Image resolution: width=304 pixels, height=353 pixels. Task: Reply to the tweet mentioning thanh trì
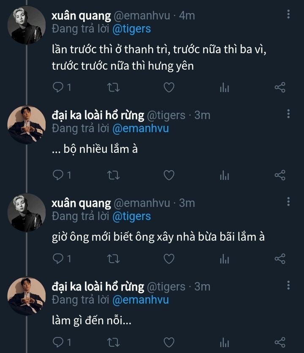[x=58, y=87]
